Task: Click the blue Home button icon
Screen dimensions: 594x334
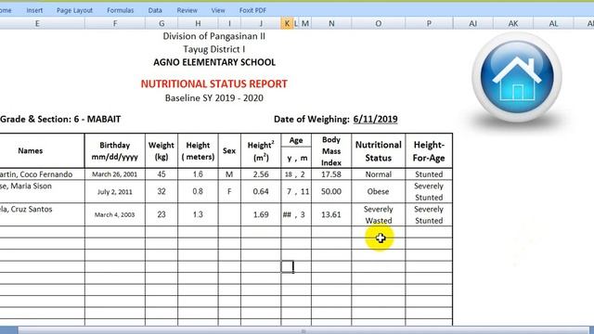Action: [x=517, y=77]
